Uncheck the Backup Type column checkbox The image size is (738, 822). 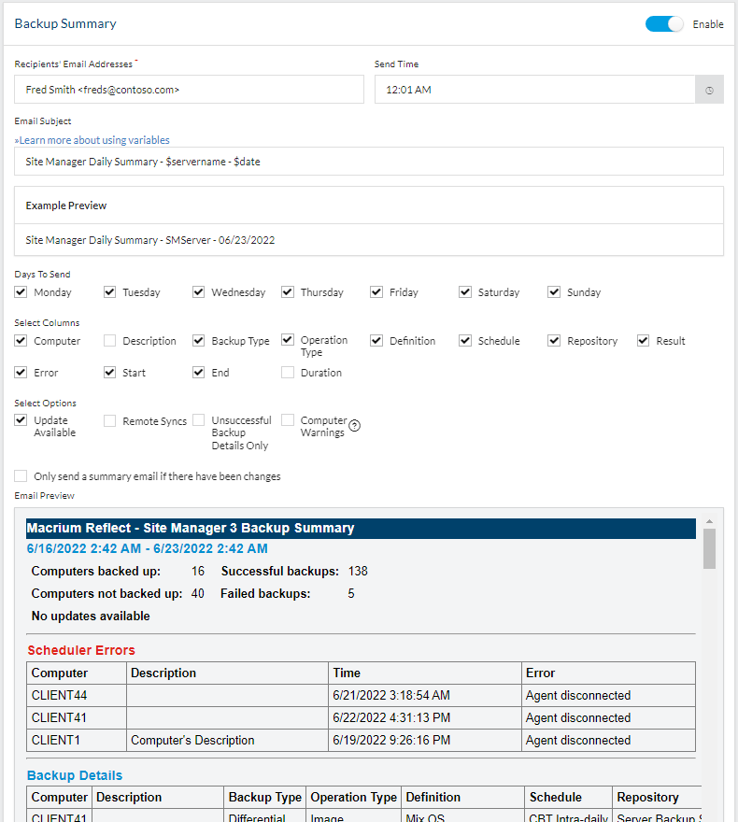click(199, 341)
